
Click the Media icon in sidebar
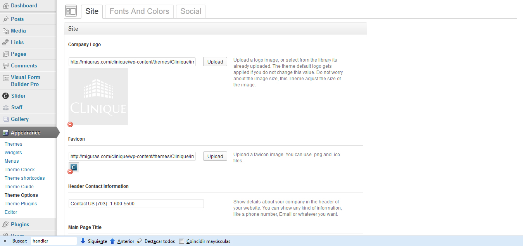point(6,31)
